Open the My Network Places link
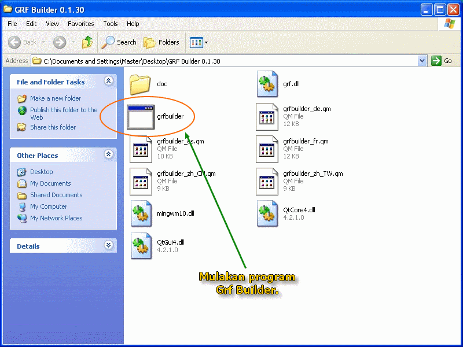This screenshot has width=463, height=347. click(x=56, y=218)
